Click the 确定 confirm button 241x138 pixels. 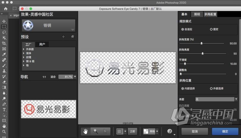point(225,131)
